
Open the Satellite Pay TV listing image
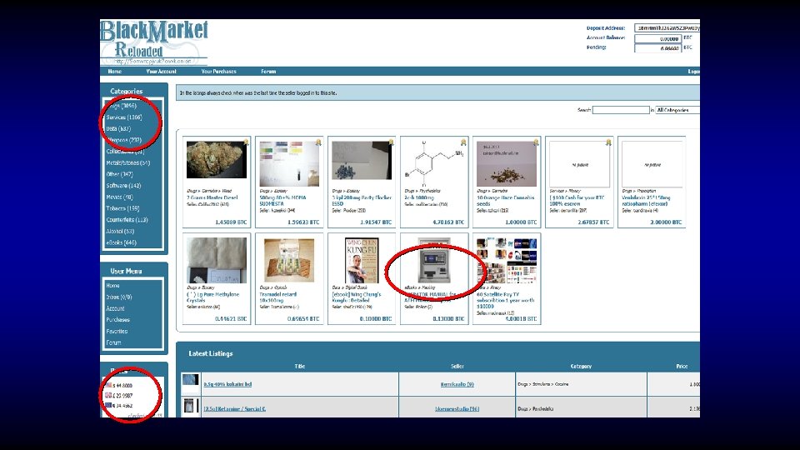click(x=507, y=260)
